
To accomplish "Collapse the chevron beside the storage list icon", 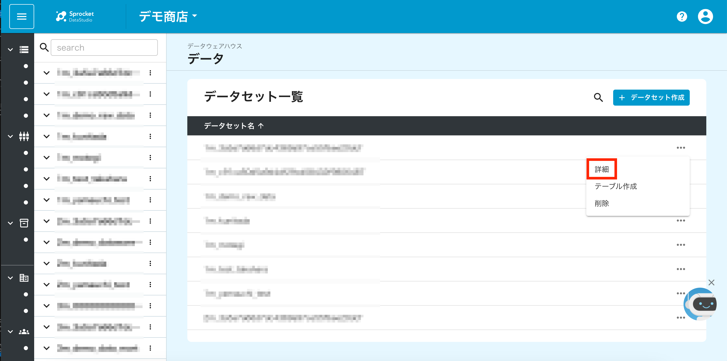I will pos(10,50).
